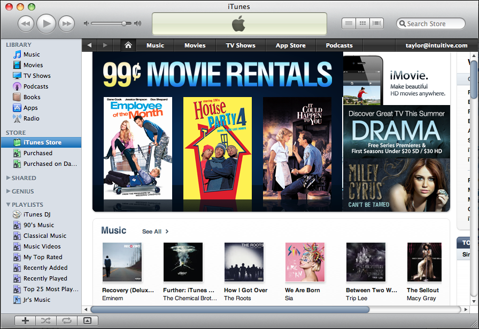Viewport: 479px width, 329px height.
Task: Toggle shuffle mode
Action: click(x=46, y=320)
